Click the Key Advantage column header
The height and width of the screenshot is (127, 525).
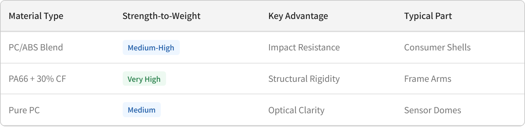[298, 16]
